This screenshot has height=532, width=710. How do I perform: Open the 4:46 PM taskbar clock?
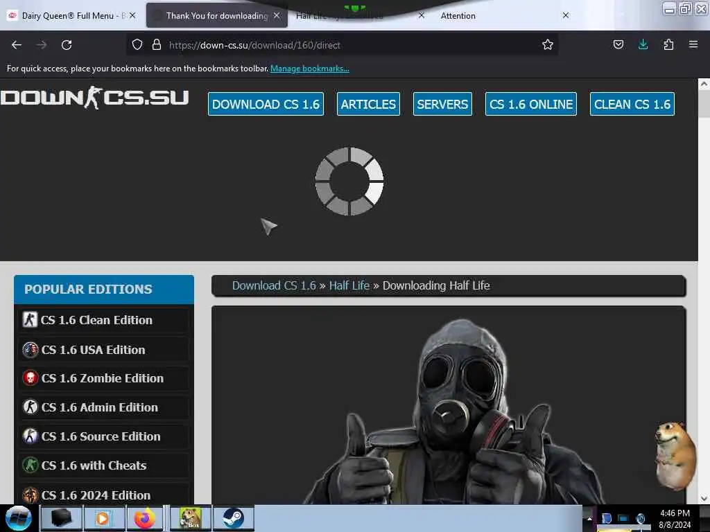point(675,518)
